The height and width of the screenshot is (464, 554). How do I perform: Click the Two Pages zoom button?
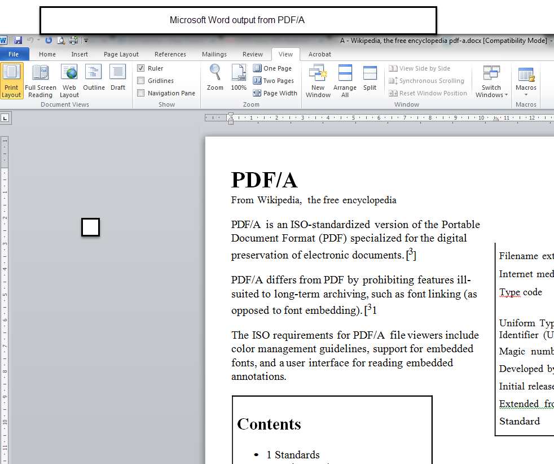click(x=274, y=81)
